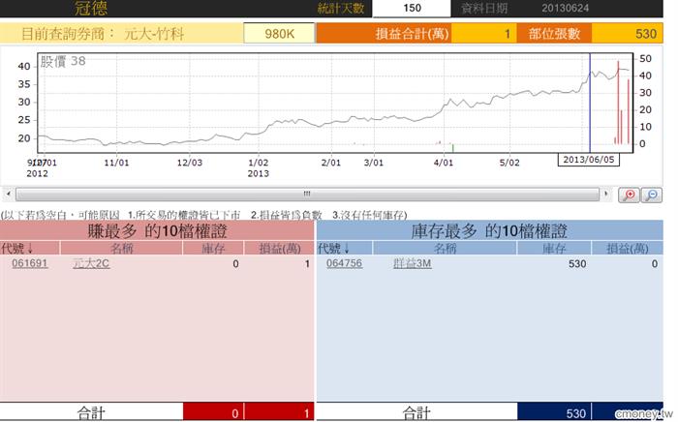Click 合計 label under inventory table
678x422 pixels.
click(x=416, y=413)
